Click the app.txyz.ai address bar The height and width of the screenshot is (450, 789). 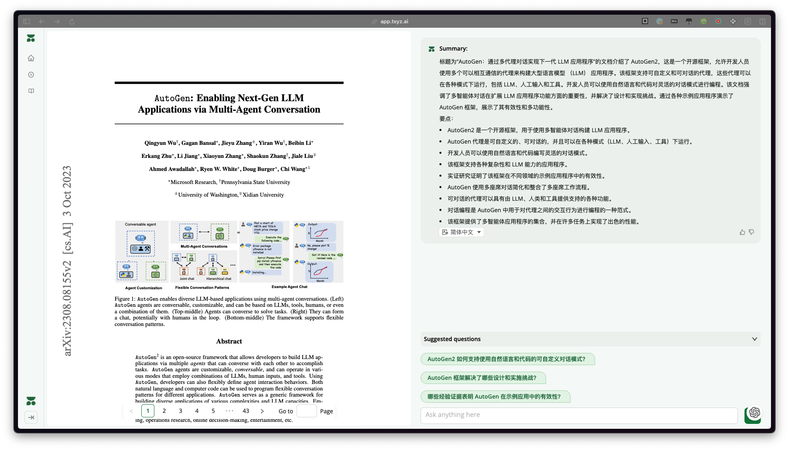[x=394, y=21]
